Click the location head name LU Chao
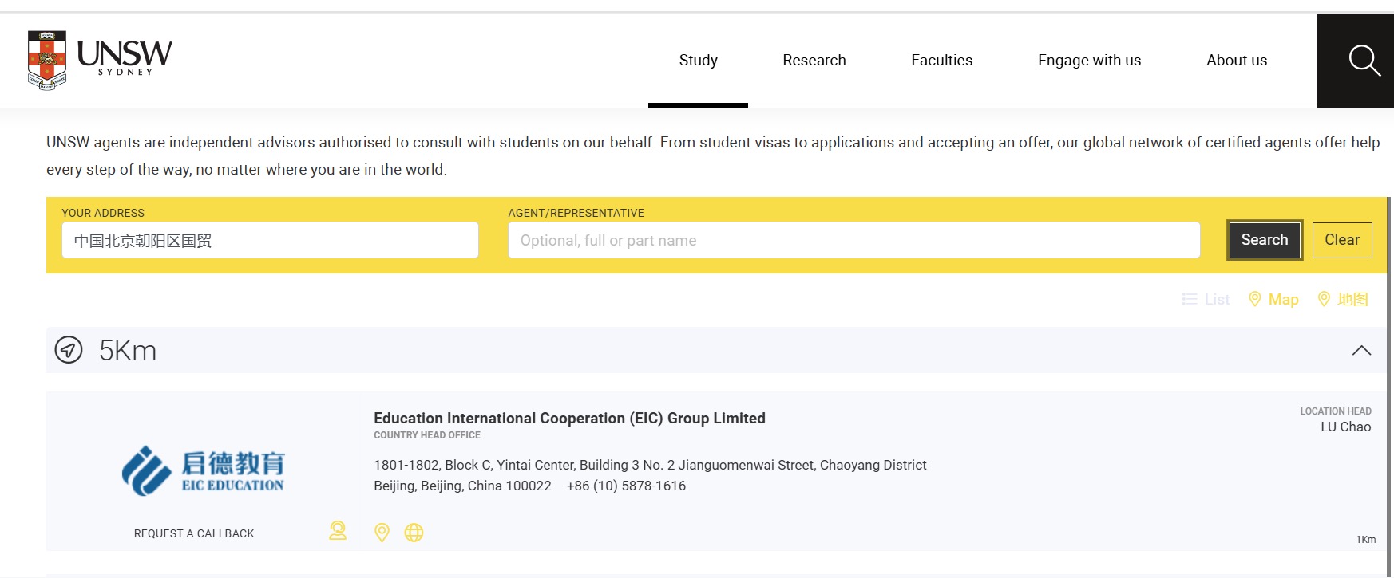This screenshot has height=578, width=1394. tap(1345, 427)
